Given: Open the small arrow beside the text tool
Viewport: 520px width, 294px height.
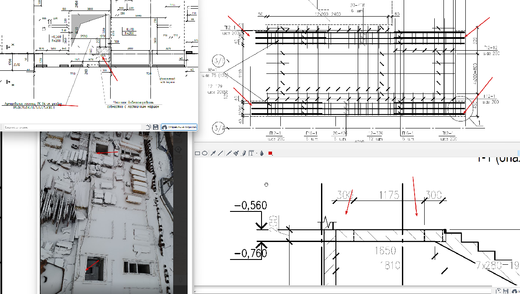Looking at the screenshot, I should click(257, 154).
